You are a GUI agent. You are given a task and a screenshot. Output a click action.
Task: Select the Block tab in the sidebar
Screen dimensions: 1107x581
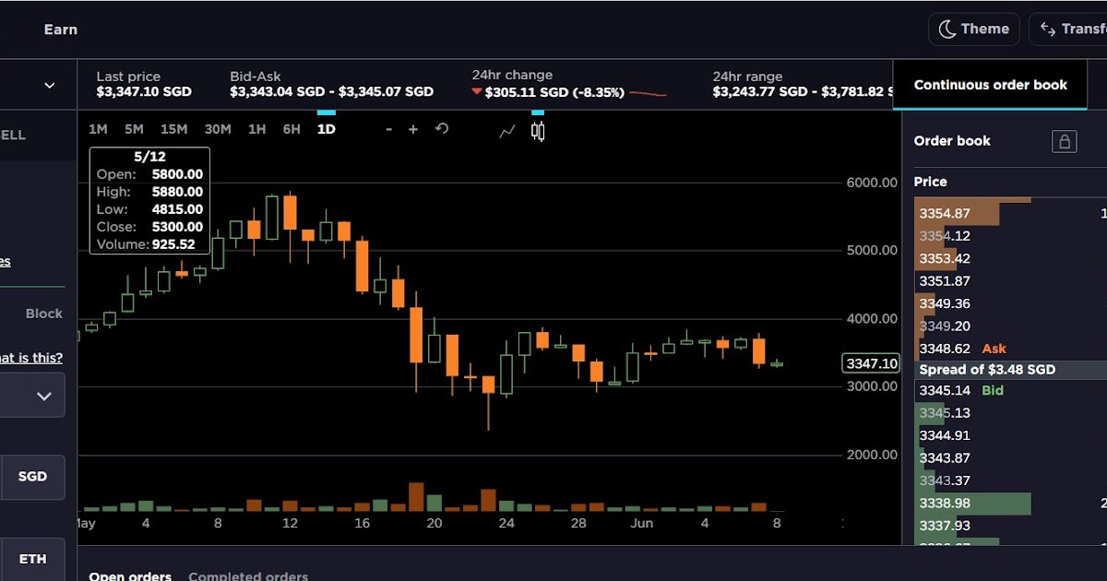[42, 314]
